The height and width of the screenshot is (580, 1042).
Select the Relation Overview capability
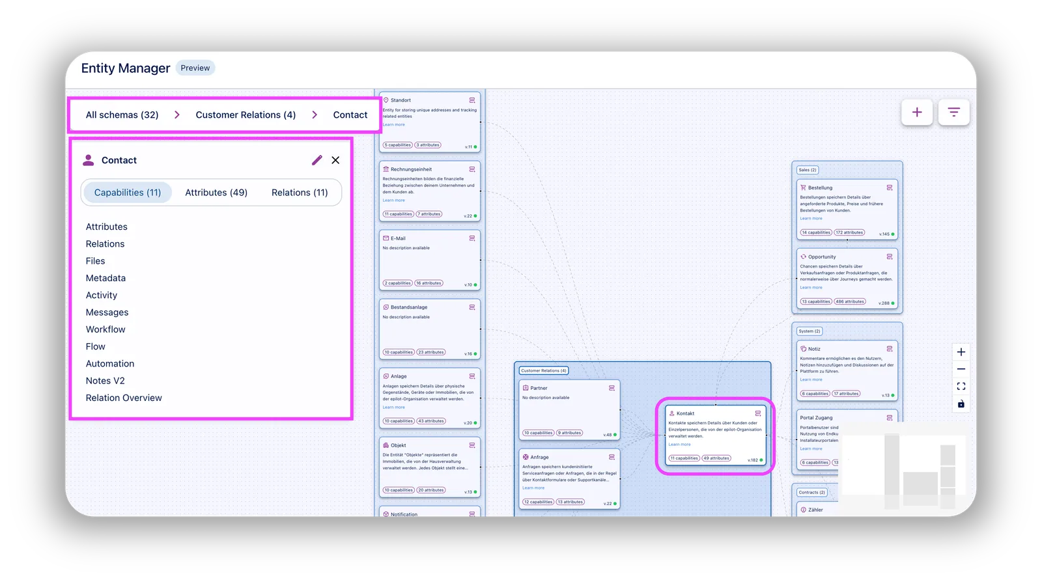124,398
